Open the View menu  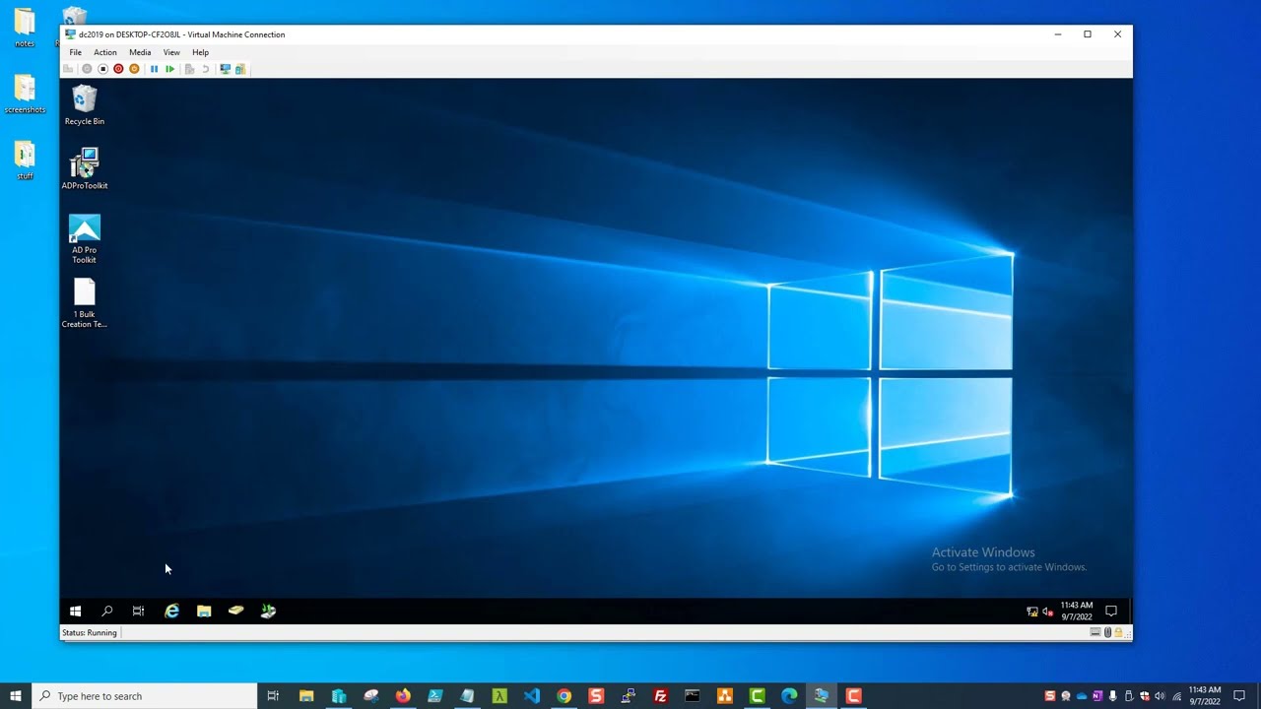[x=171, y=52]
